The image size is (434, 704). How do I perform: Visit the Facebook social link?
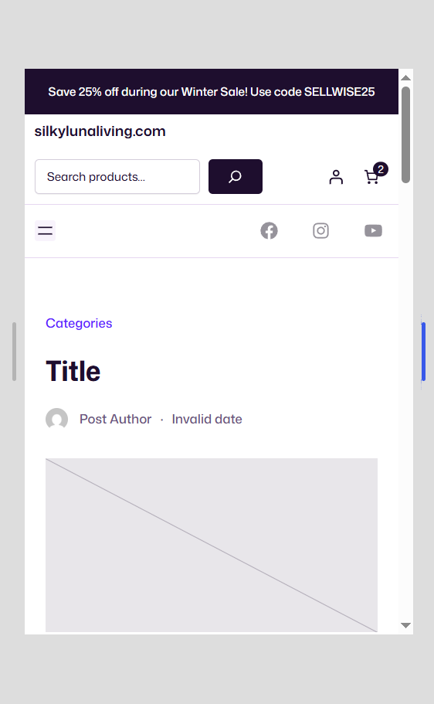click(x=269, y=231)
